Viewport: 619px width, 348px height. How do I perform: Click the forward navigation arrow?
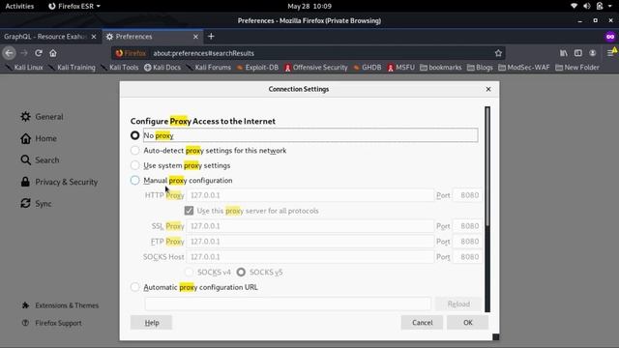[x=24, y=53]
